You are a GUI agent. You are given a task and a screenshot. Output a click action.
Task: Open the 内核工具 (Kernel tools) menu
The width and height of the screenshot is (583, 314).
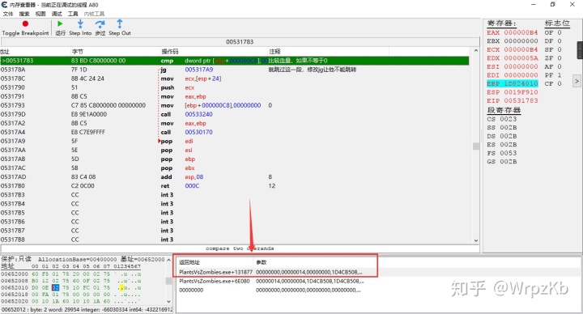(94, 14)
